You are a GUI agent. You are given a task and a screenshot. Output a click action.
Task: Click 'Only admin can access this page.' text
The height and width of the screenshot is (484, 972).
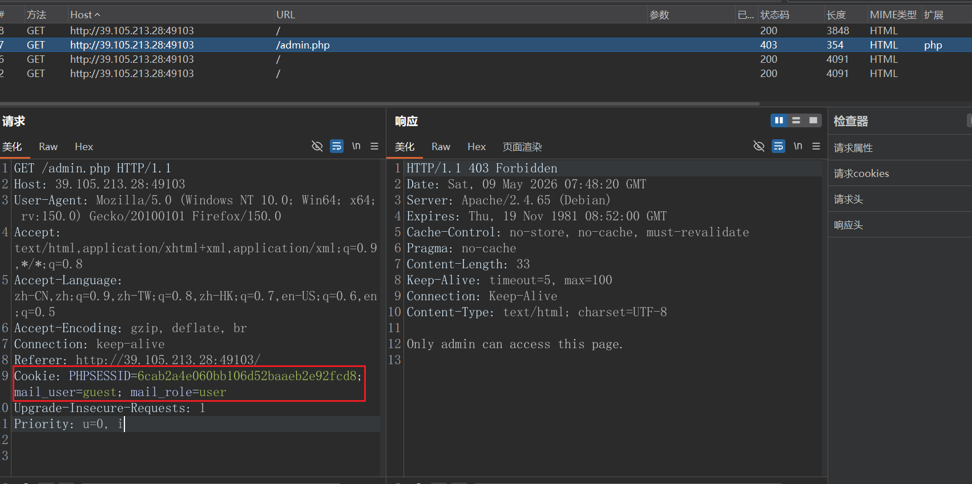515,344
